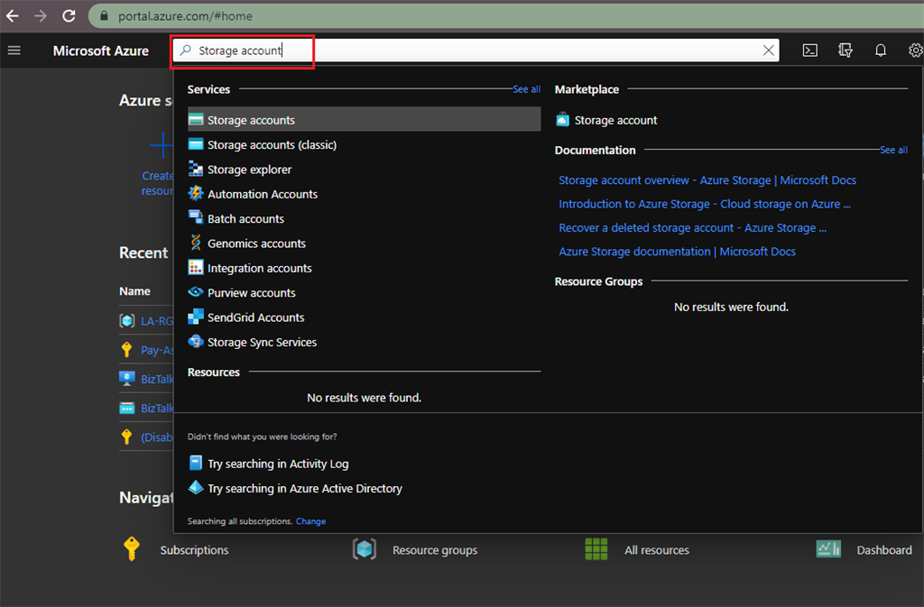Open the notifications bell
The image size is (924, 607).
pos(881,51)
